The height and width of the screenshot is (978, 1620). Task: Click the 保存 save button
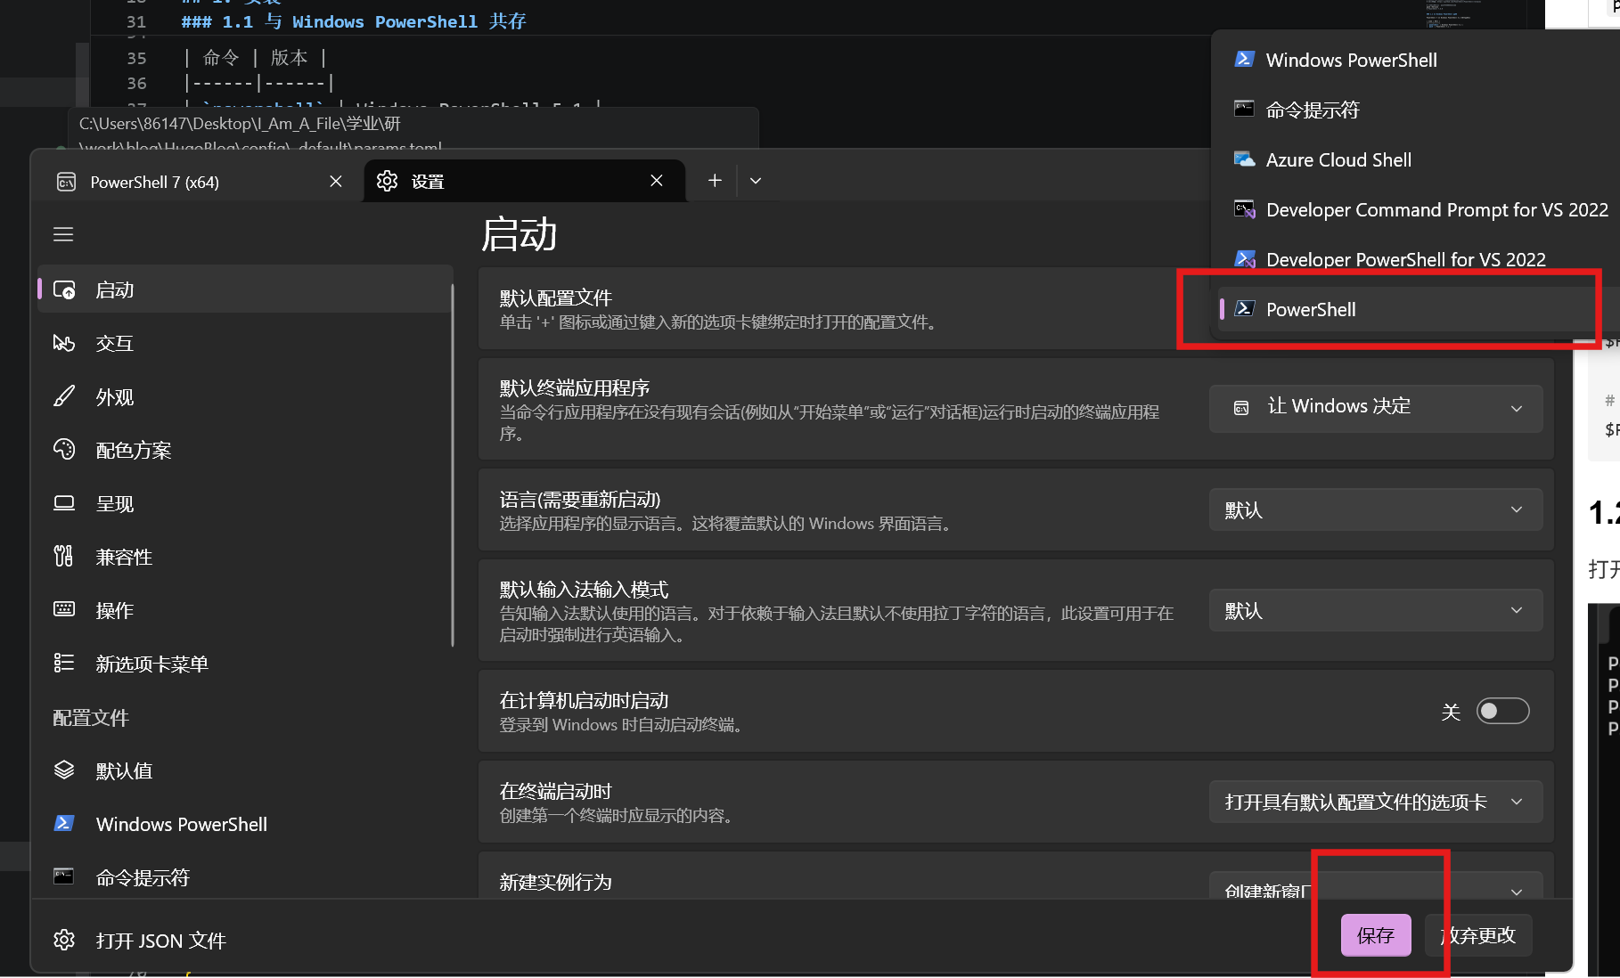pyautogui.click(x=1376, y=935)
